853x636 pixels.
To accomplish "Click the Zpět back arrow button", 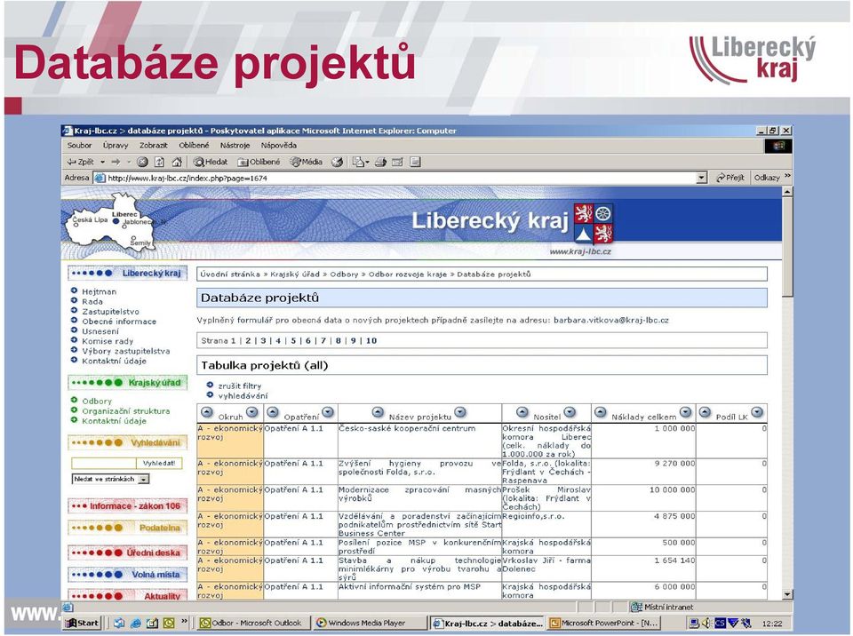I will coord(80,163).
